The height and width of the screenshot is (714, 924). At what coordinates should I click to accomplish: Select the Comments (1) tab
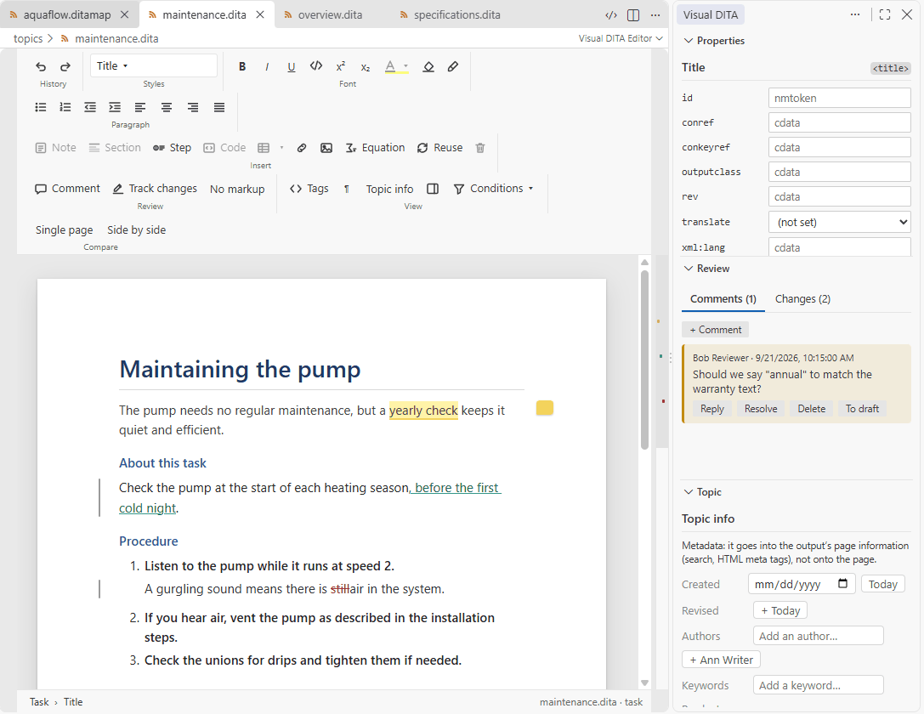click(x=723, y=298)
